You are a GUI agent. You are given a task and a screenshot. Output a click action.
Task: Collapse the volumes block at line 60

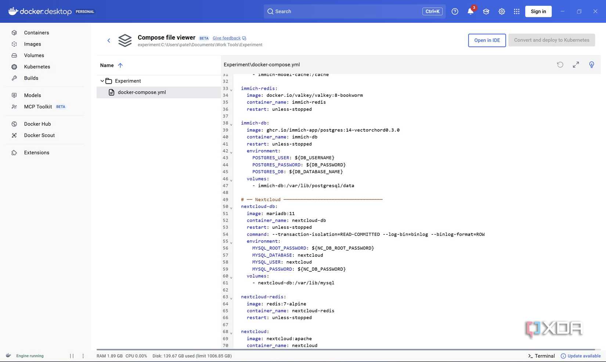pyautogui.click(x=231, y=277)
